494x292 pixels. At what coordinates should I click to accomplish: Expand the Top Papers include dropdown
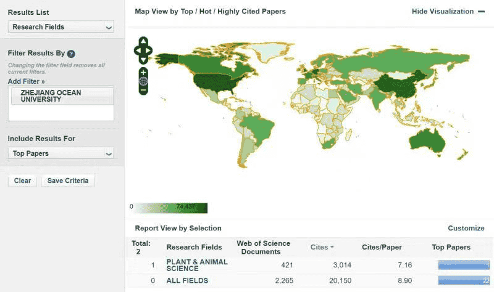[61, 153]
